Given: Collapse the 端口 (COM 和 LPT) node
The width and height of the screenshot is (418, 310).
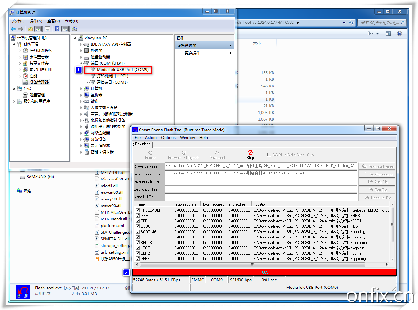Looking at the screenshot, I should (81, 63).
